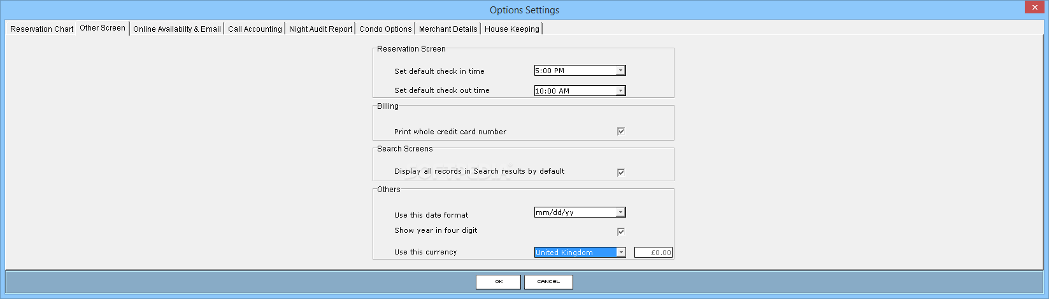The image size is (1049, 299).
Task: Click the CANCEL button
Action: click(548, 282)
